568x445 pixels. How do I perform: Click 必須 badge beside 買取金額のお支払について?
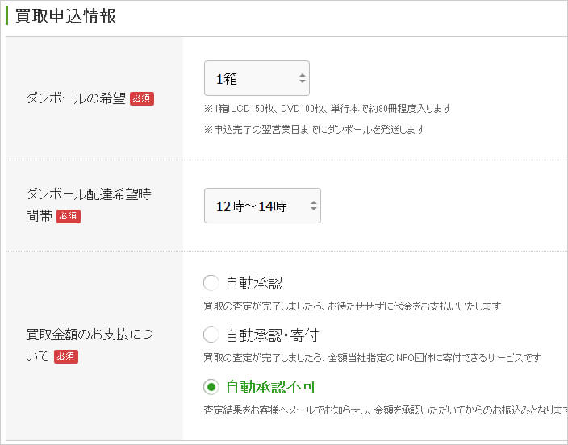point(66,356)
